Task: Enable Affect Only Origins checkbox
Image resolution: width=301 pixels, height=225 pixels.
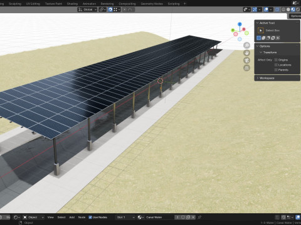Action: (276, 60)
